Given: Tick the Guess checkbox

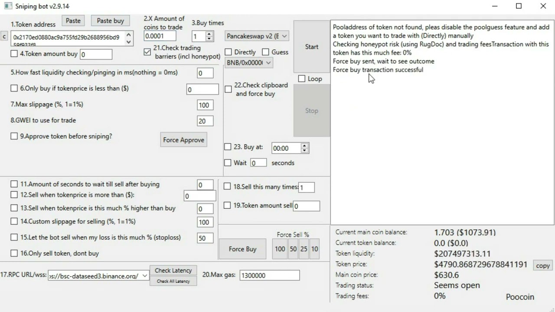Looking at the screenshot, I should tap(265, 52).
